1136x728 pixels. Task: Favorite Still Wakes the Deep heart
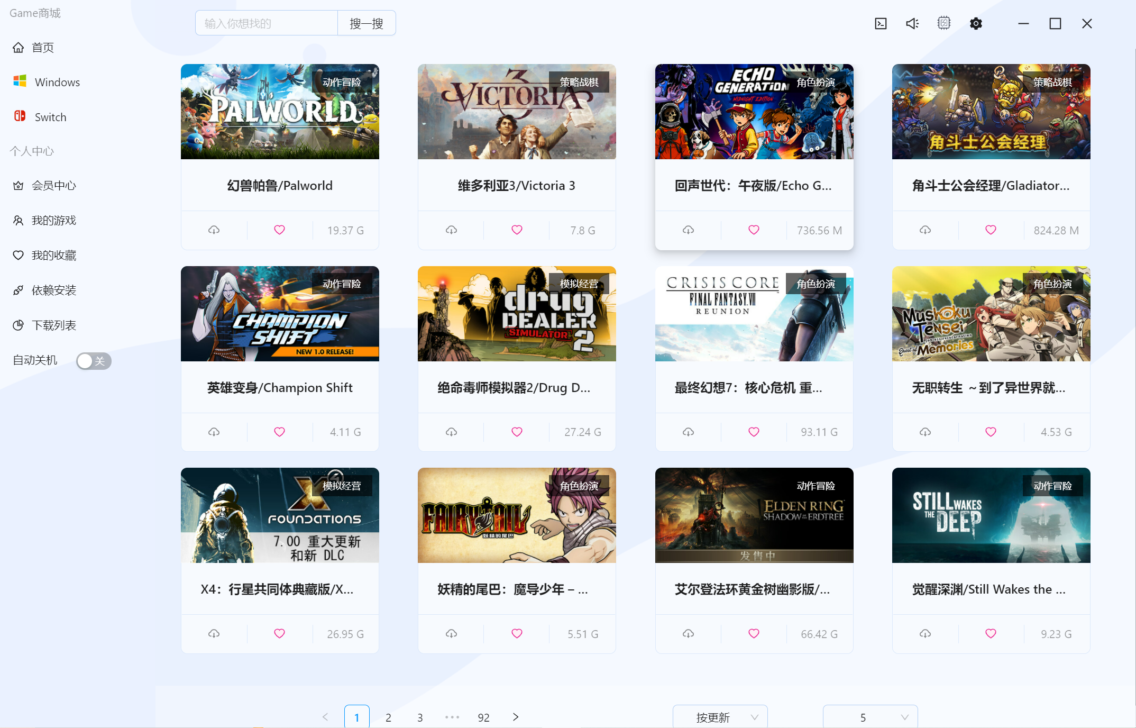point(991,634)
